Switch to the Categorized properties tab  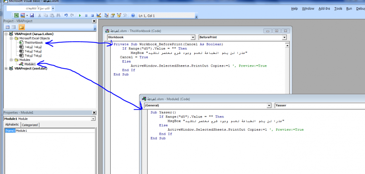point(30,125)
